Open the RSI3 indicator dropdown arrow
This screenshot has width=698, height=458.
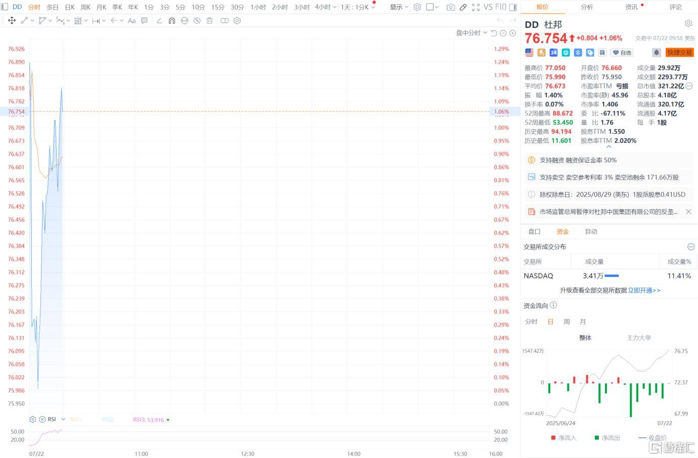click(x=169, y=420)
